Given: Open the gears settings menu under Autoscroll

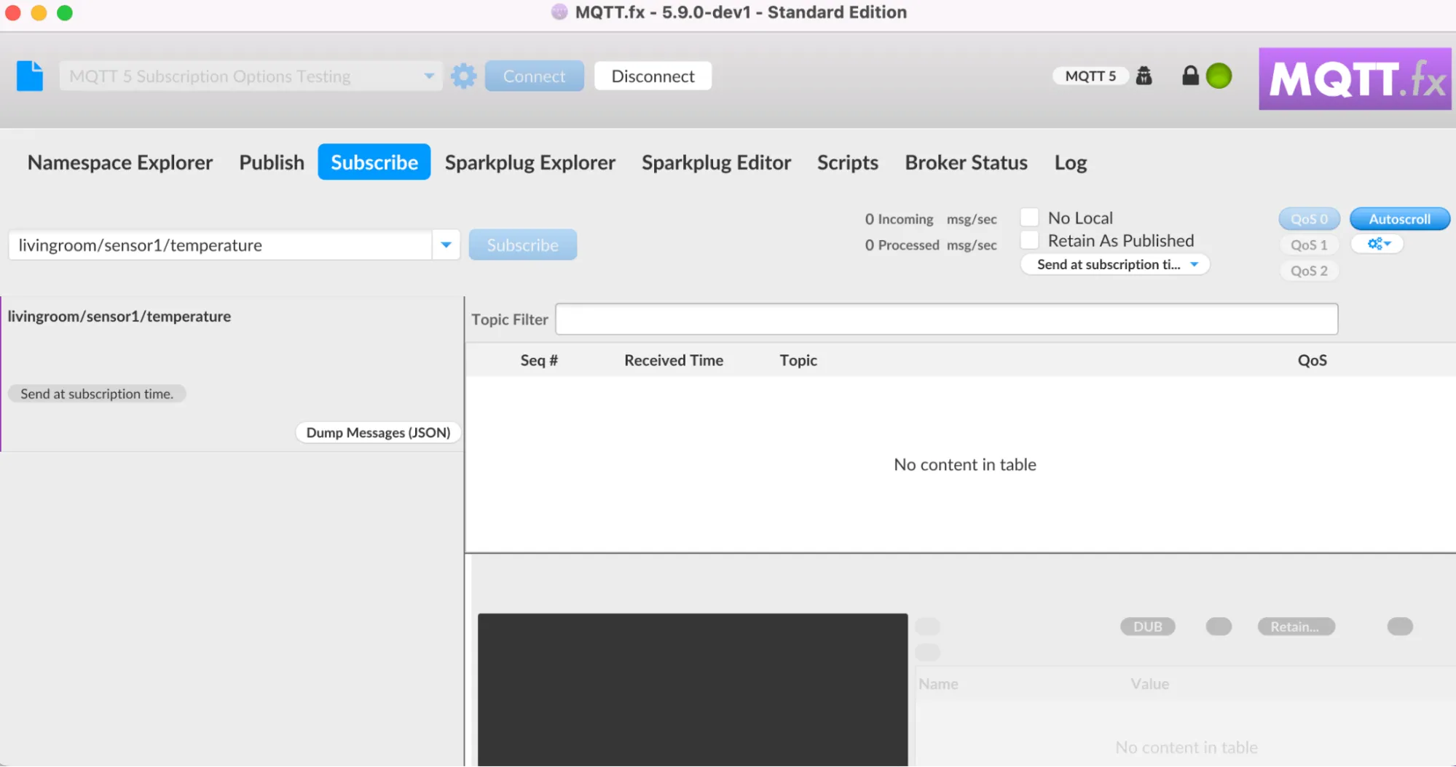Looking at the screenshot, I should (1377, 244).
